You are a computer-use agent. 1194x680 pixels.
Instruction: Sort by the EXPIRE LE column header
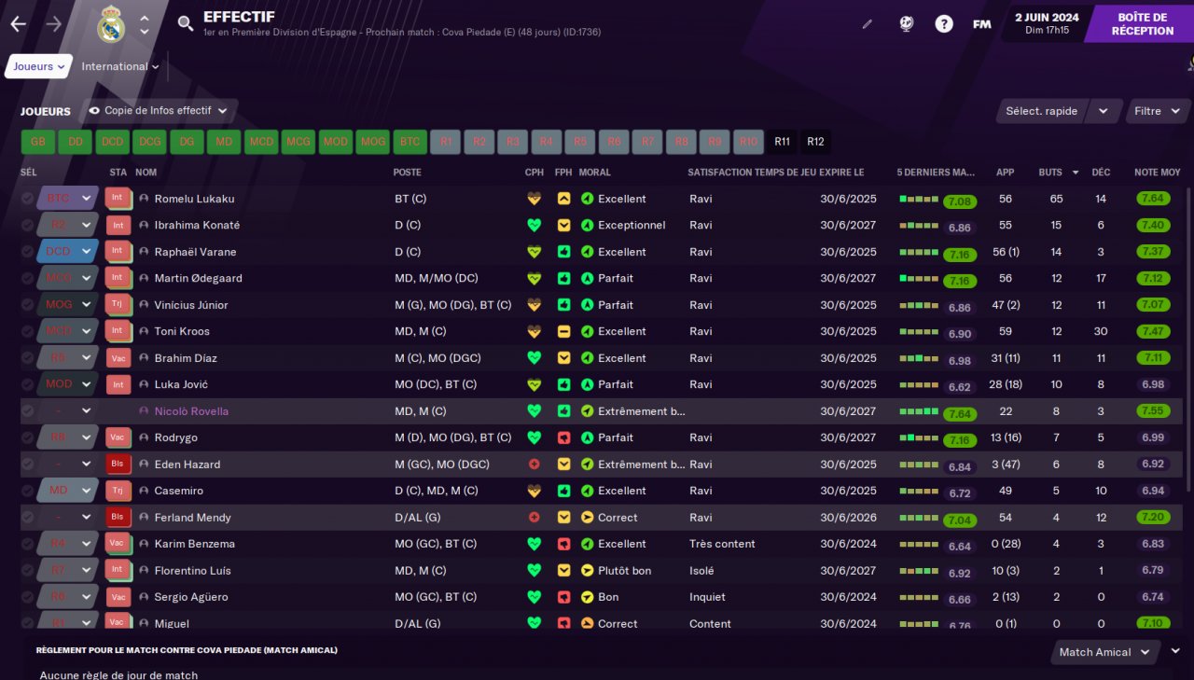click(841, 173)
